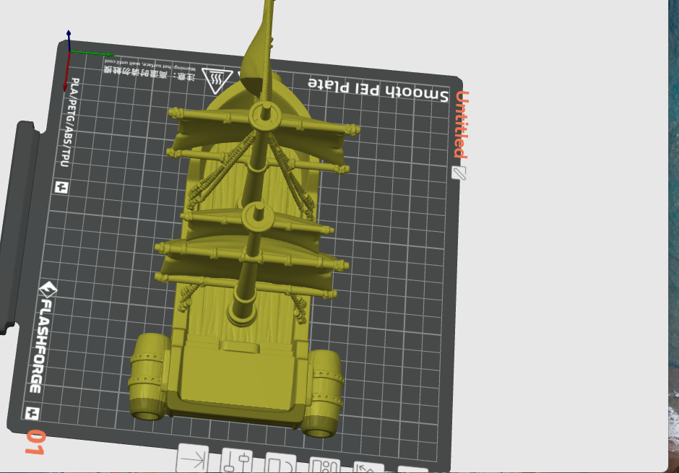The width and height of the screenshot is (679, 473).
Task: Click the hot surface warning triangle
Action: tap(215, 79)
